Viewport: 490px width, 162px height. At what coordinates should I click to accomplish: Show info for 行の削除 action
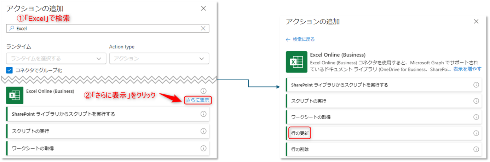[x=476, y=149]
